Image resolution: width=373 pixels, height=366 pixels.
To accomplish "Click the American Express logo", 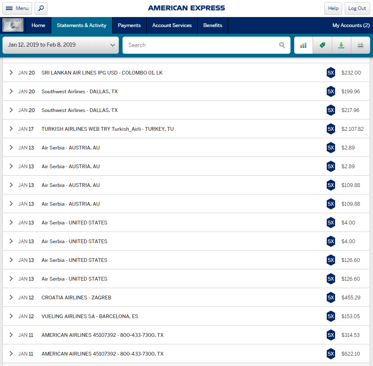I will 186,8.
